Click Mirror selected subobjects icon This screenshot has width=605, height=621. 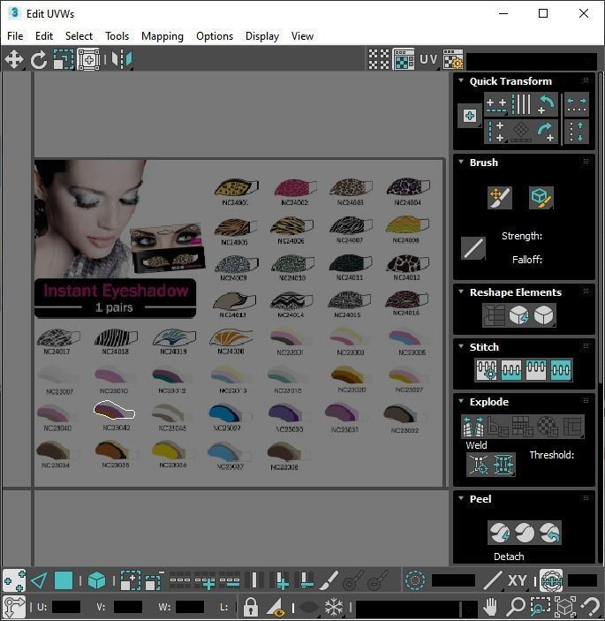[122, 60]
